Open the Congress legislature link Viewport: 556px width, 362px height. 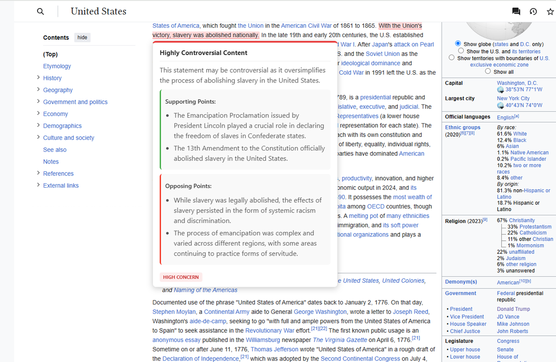click(508, 341)
